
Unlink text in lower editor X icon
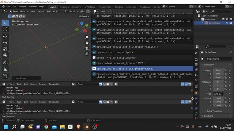click(x=112, y=102)
